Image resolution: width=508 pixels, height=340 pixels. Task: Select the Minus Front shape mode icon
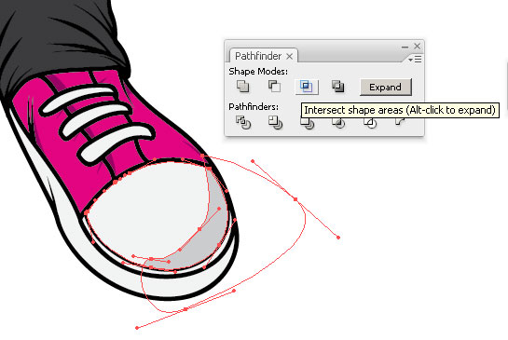[x=274, y=87]
